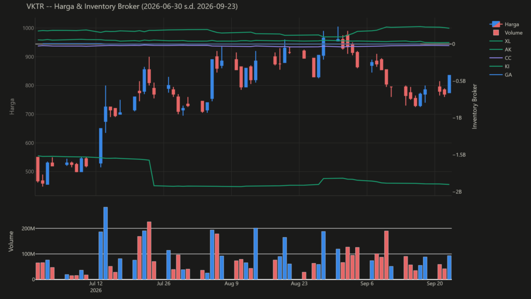531x299 pixels.
Task: Click the chart title VKTR Harga & Inventory Broker
Action: [132, 6]
